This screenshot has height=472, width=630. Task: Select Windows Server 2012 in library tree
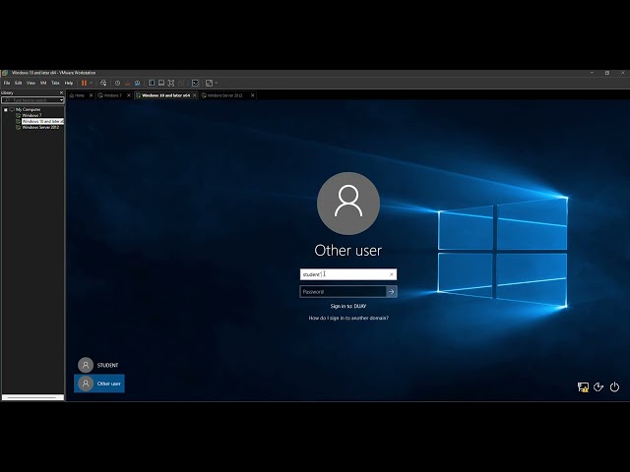40,127
